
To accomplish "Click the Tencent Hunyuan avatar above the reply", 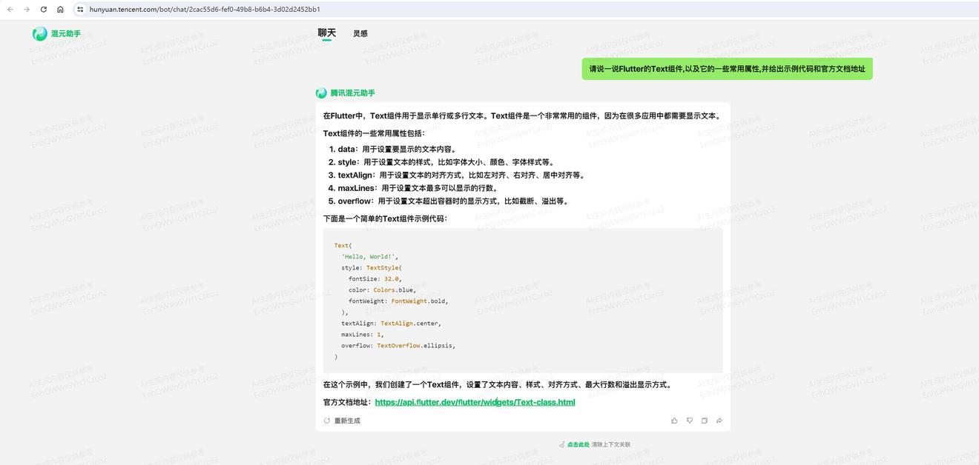I will [321, 93].
